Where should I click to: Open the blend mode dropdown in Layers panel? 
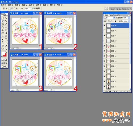109,18
